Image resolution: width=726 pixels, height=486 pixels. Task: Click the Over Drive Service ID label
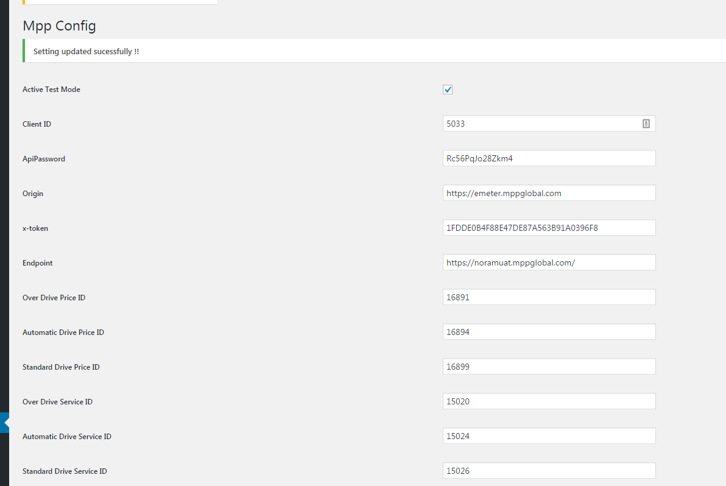[x=58, y=402]
